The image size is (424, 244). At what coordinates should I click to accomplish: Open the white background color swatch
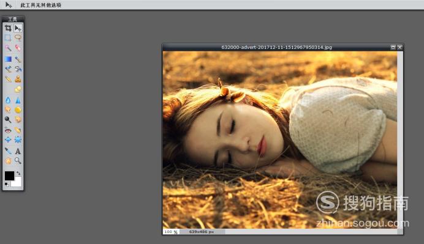coord(18,183)
